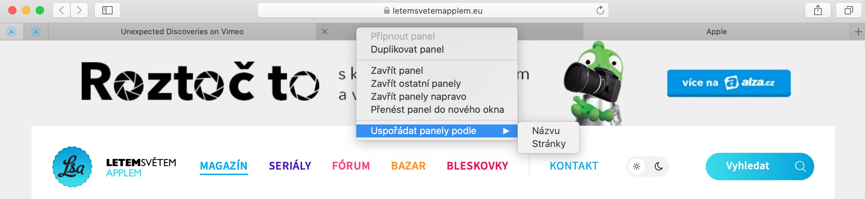Sort tabs by Názvu in submenu
Screen dimensions: 865x199
pos(546,131)
